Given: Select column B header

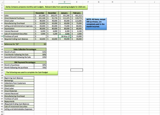Looking at the screenshot, I should point(40,2).
